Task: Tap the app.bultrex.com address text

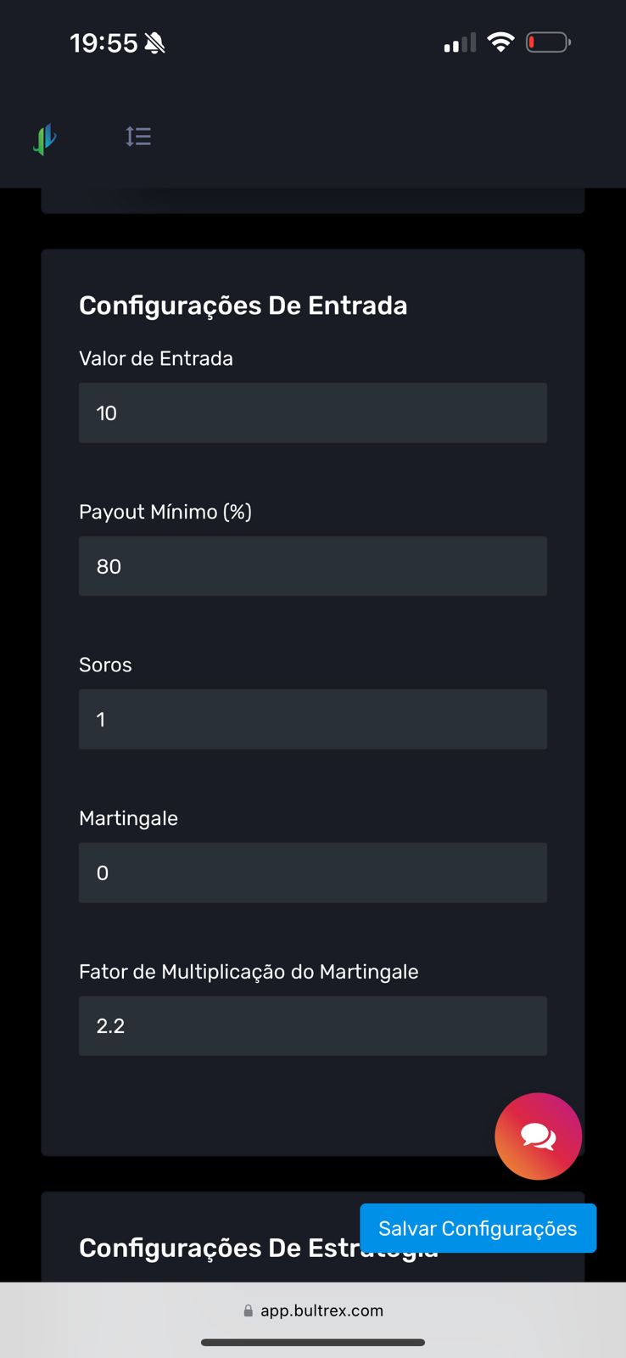Action: 321,1310
